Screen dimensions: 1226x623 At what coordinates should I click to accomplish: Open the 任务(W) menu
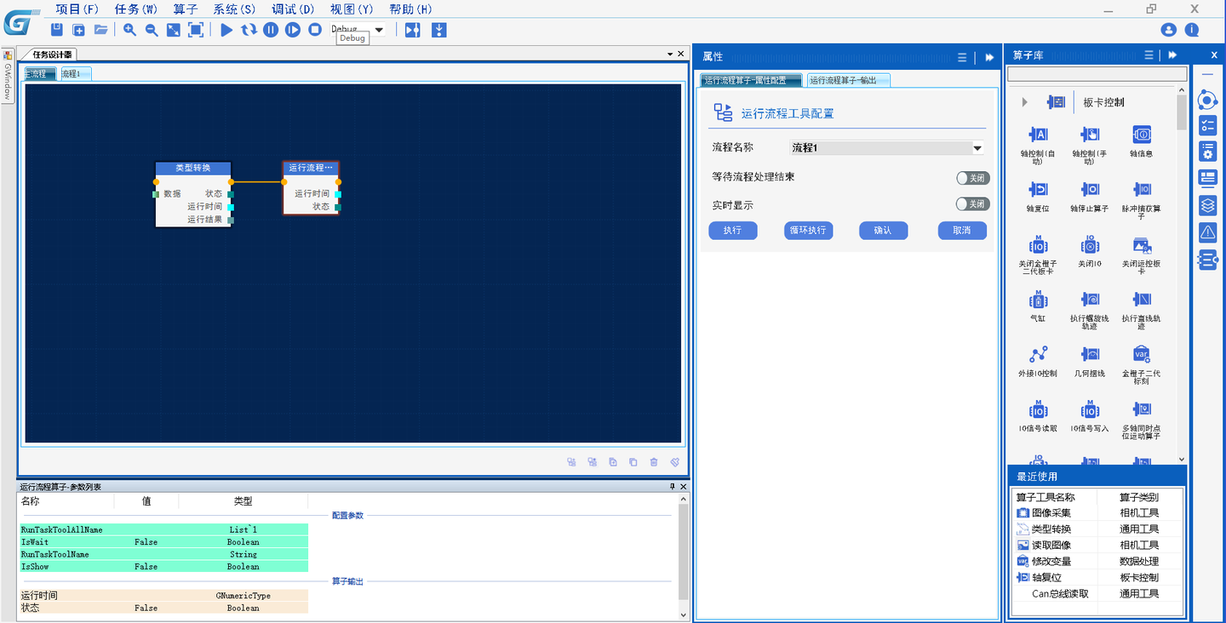click(x=136, y=9)
